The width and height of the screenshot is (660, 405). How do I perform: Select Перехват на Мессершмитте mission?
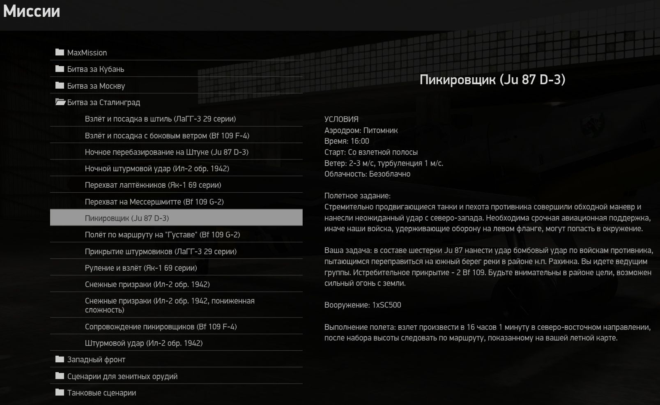[x=176, y=202]
